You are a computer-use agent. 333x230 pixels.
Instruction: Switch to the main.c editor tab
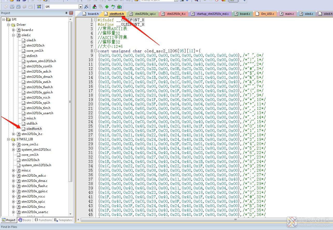(287, 14)
